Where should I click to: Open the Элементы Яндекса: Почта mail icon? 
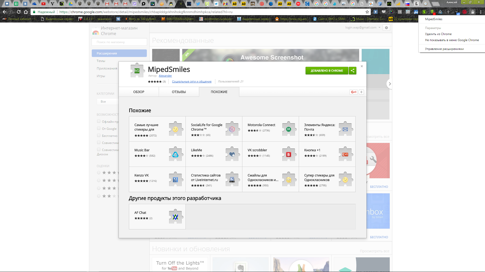345,129
